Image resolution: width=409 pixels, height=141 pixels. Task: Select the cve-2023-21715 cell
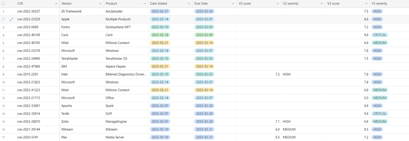(37, 98)
